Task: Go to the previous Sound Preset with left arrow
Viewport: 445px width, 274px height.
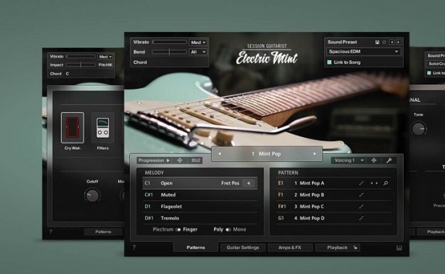Action: tap(392, 42)
